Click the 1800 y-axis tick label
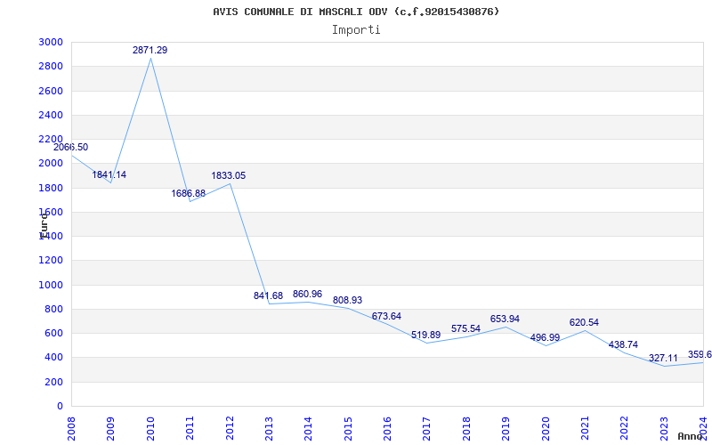The height and width of the screenshot is (445, 712). [52, 188]
